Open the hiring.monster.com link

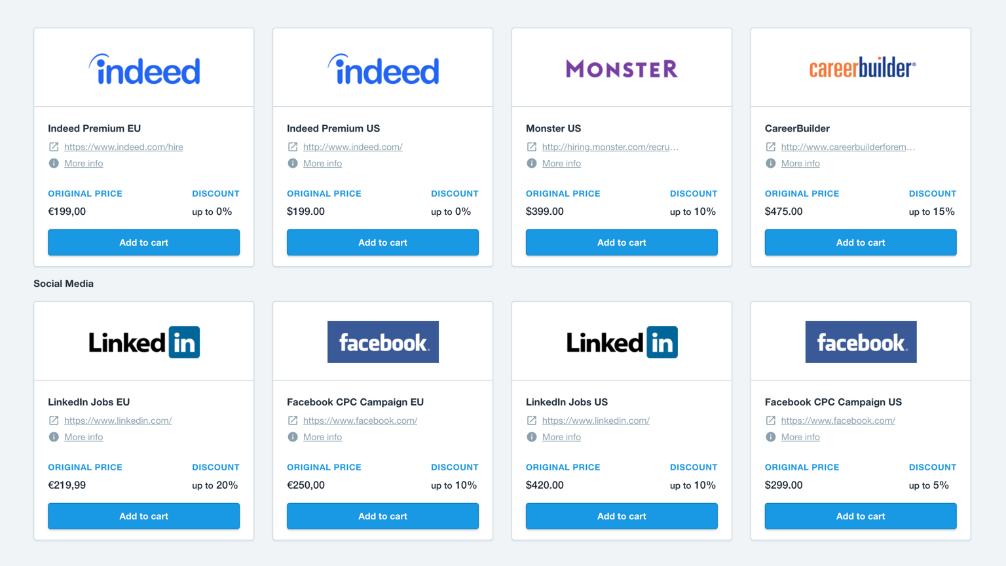pos(610,147)
